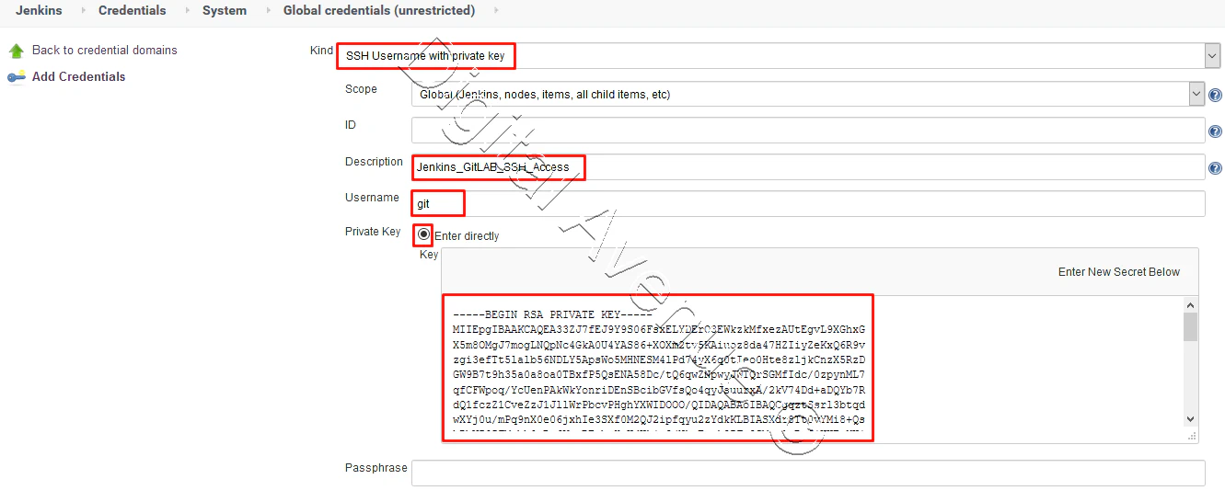Click breadcrumb arrow after System

[x=266, y=11]
